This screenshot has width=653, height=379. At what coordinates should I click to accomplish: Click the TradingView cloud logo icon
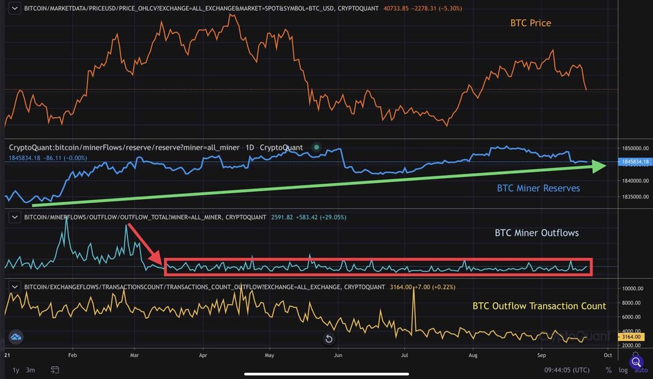pyautogui.click(x=16, y=337)
